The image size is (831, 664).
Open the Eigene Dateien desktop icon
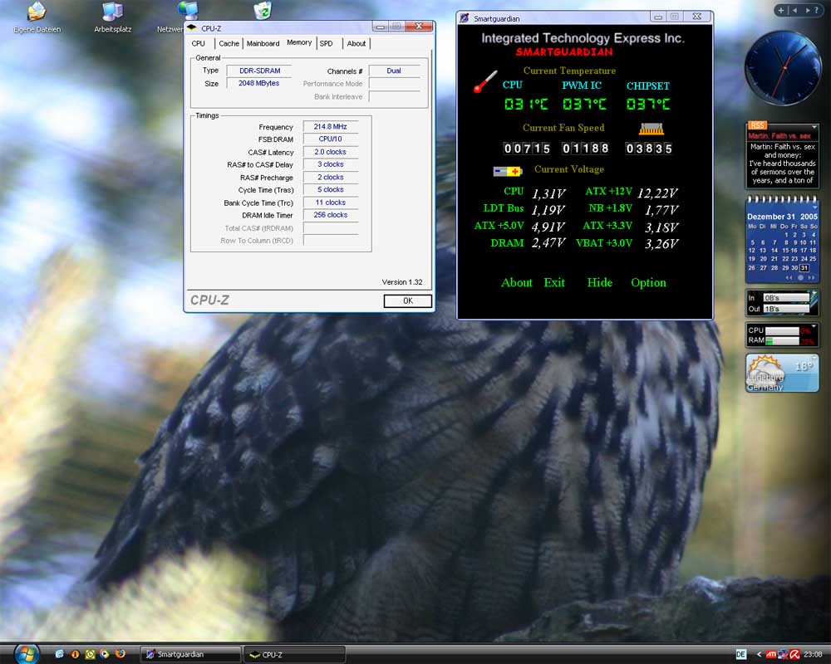[x=37, y=17]
